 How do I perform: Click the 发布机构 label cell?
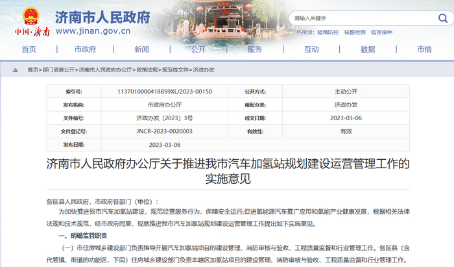(x=74, y=105)
